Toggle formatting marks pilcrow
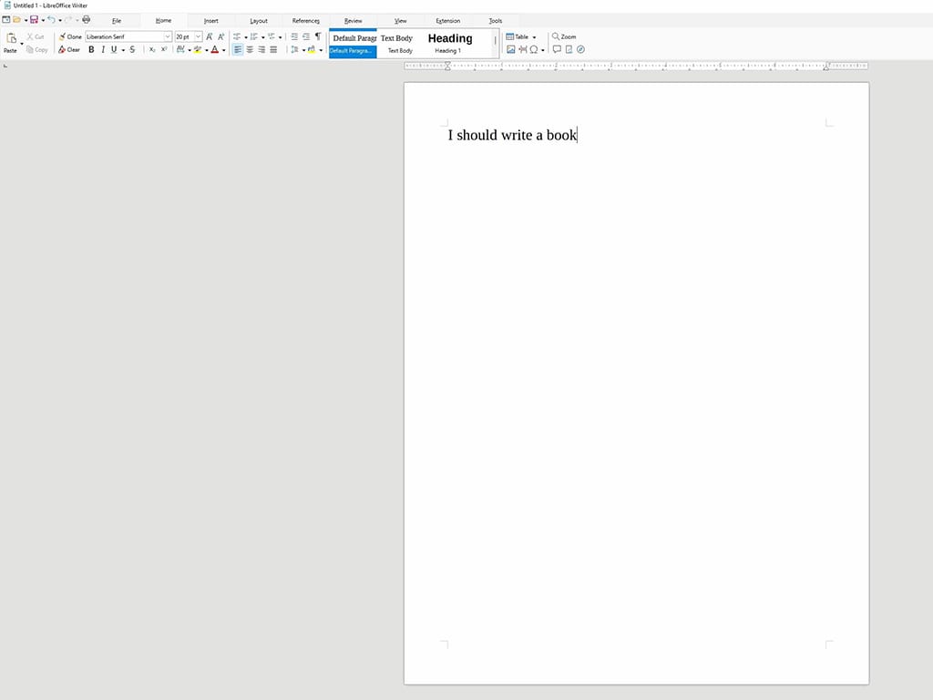This screenshot has height=700, width=933. coord(317,36)
